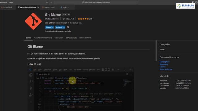Image resolution: width=198 pixels, height=111 pixels.
Task: Click the Skills Build Training logo
Action: [x=186, y=6]
